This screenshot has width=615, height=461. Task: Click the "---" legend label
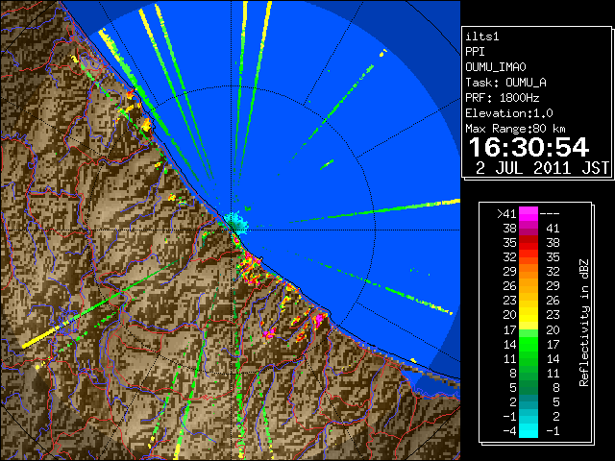pos(550,214)
